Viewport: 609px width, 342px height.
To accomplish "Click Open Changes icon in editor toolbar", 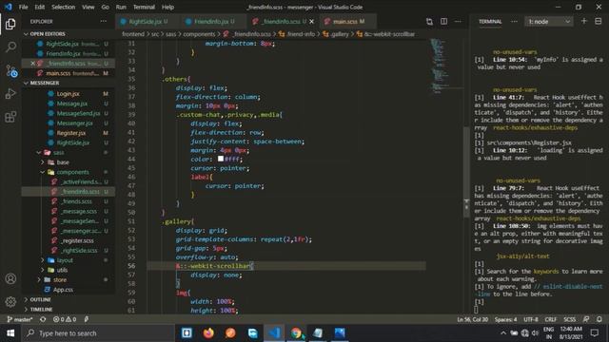I will point(429,21).
